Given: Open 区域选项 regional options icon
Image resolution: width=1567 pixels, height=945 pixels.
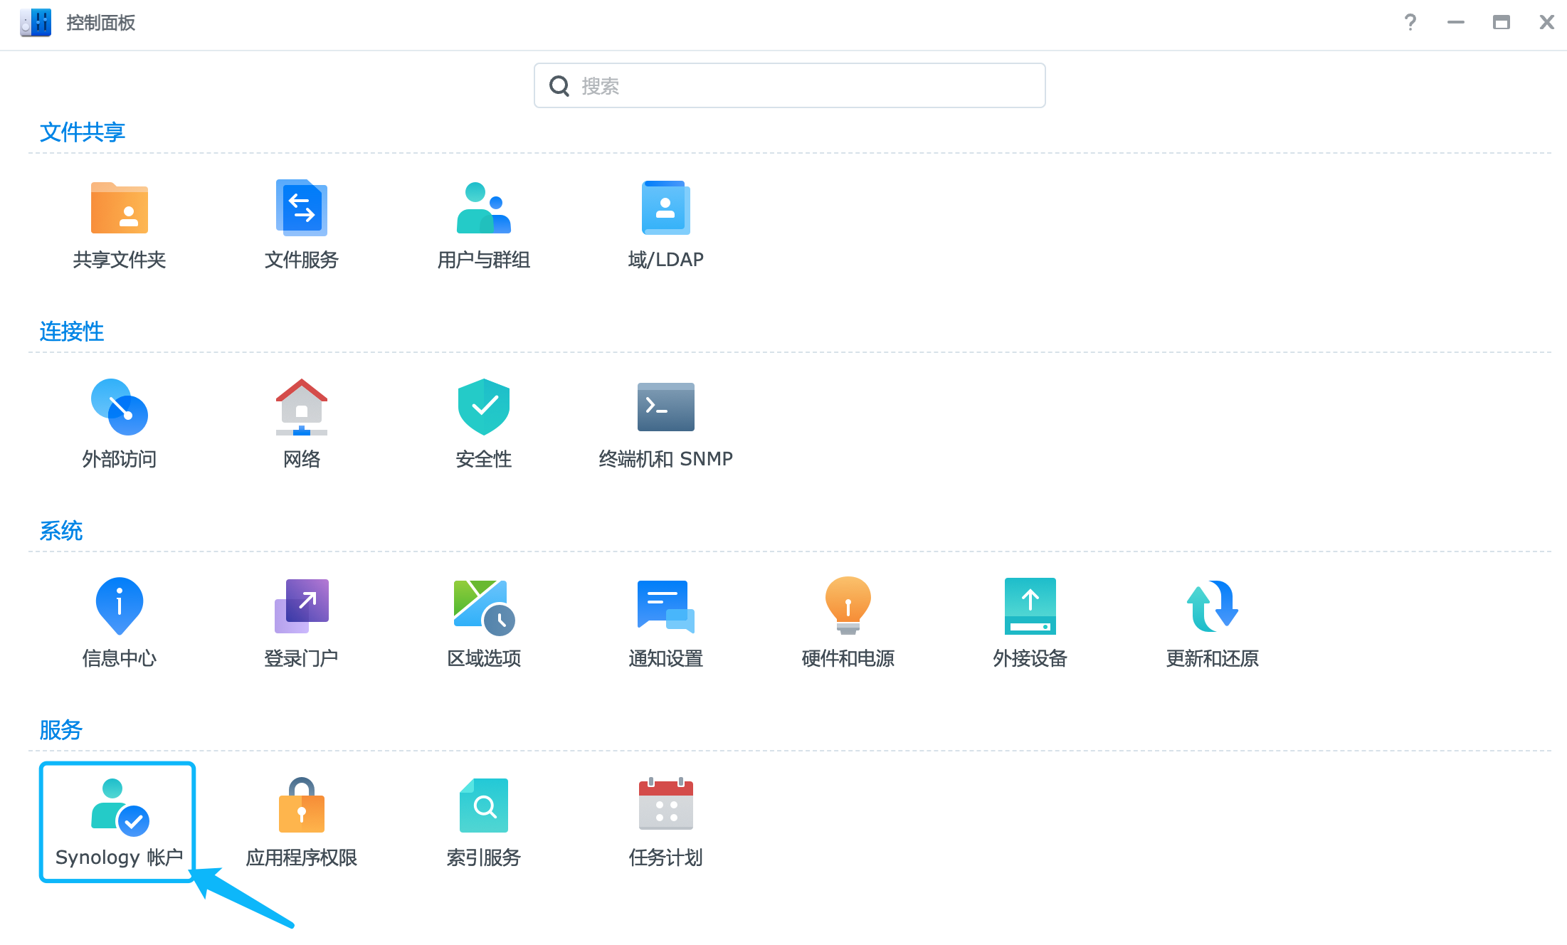Looking at the screenshot, I should coord(484,608).
